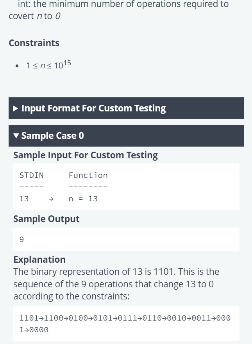The width and height of the screenshot is (252, 344).
Task: Click the 'int: the minimum number' return description
Action: click(x=119, y=10)
